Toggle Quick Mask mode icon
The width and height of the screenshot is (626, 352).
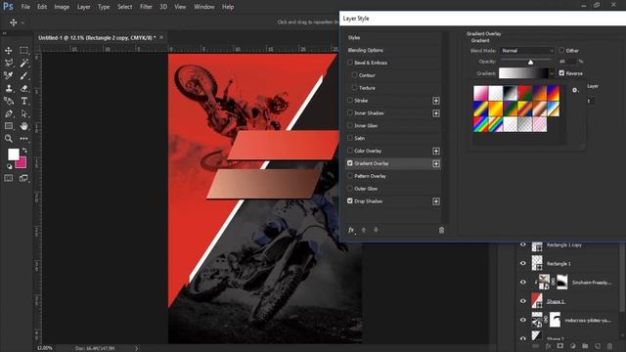tap(9, 178)
